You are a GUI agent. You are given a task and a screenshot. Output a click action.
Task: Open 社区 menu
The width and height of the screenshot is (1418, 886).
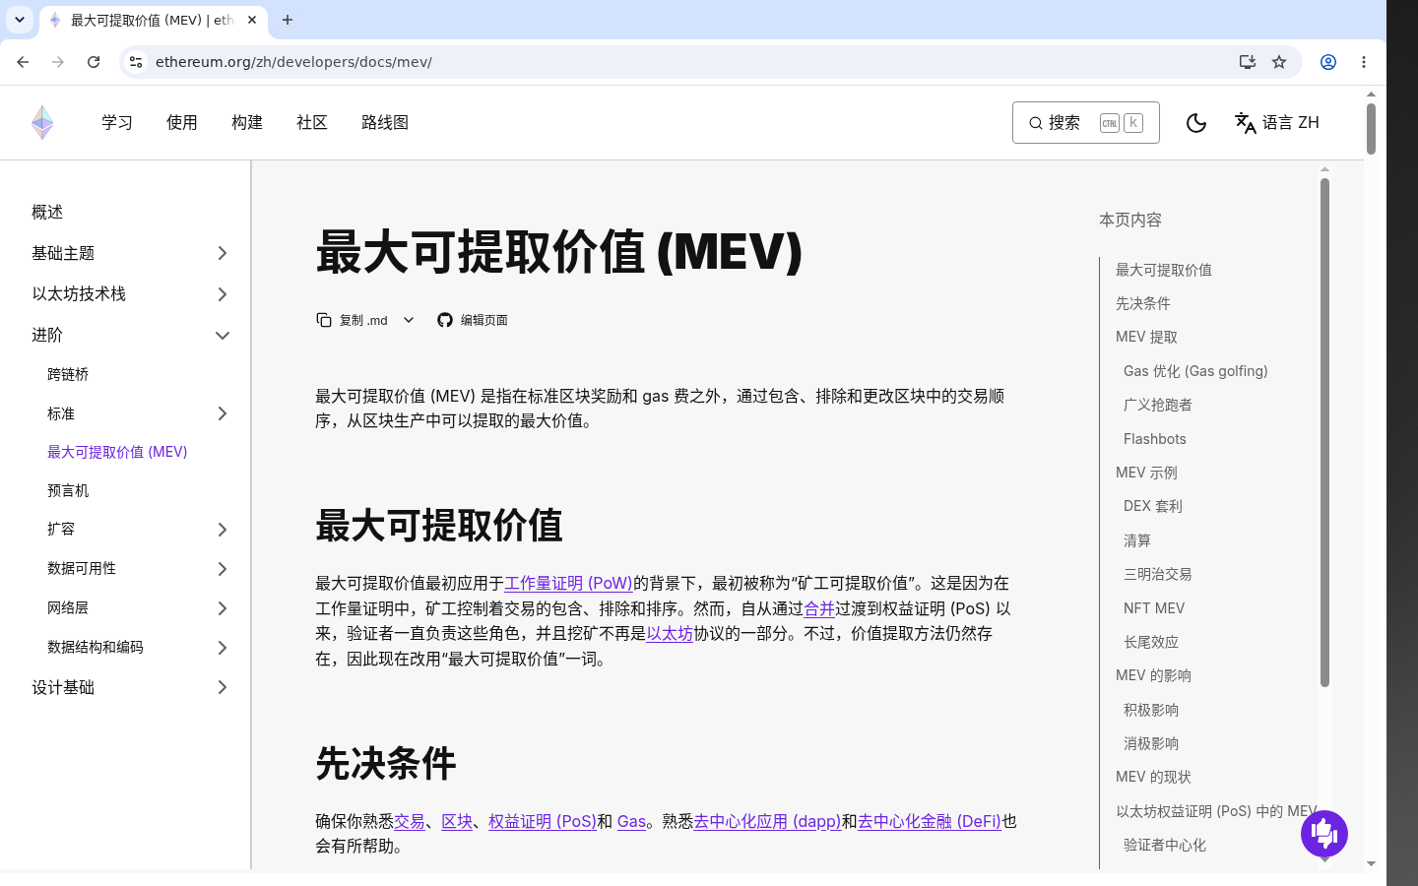coord(312,123)
